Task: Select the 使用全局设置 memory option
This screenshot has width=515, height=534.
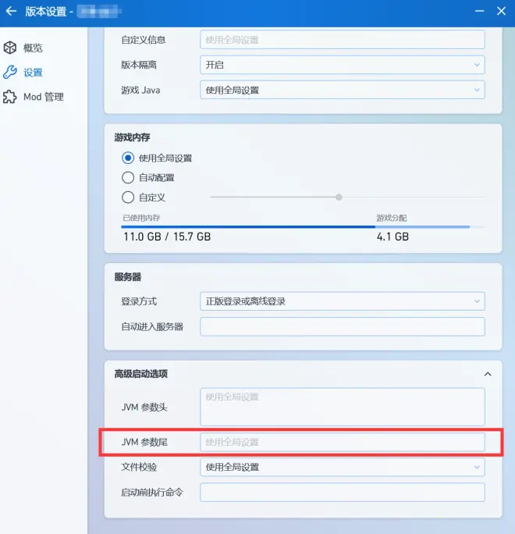Action: coord(129,158)
